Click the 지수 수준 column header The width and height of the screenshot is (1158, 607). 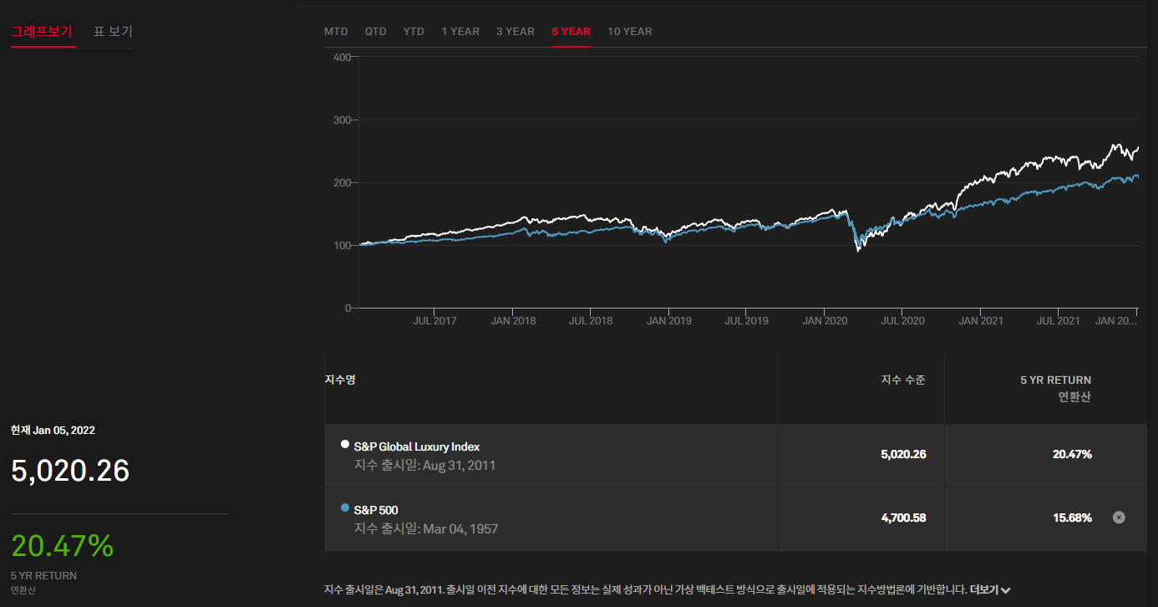point(903,380)
